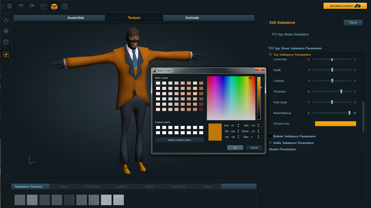Click the Redo arrow icon
The width and height of the screenshot is (371, 208).
coord(32,6)
